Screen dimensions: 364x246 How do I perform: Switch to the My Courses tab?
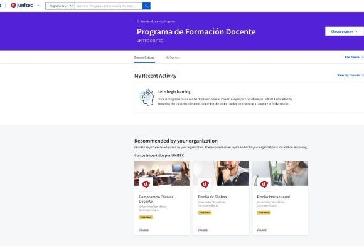(x=173, y=58)
